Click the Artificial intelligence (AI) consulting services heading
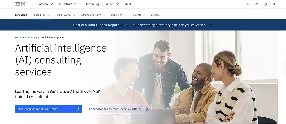 click(61, 60)
